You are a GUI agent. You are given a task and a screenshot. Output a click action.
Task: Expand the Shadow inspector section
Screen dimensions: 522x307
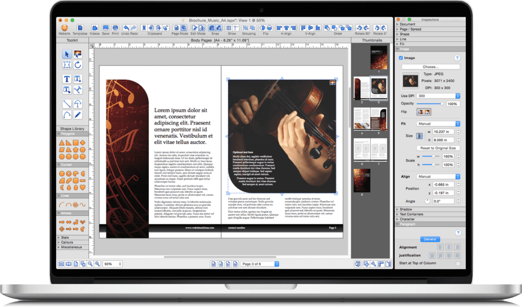pyautogui.click(x=406, y=209)
